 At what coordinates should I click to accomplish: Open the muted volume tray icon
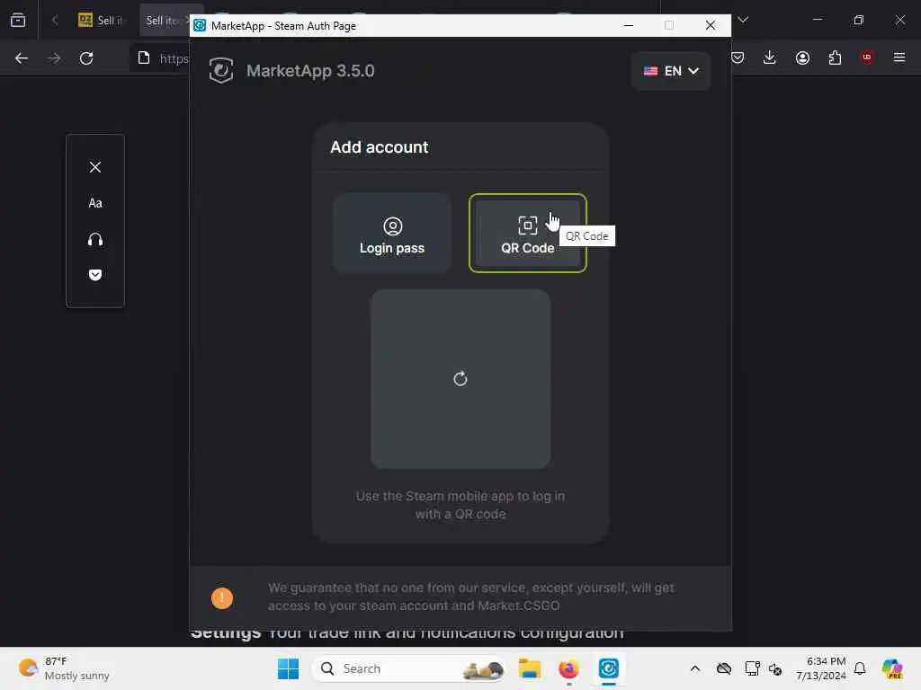775,668
